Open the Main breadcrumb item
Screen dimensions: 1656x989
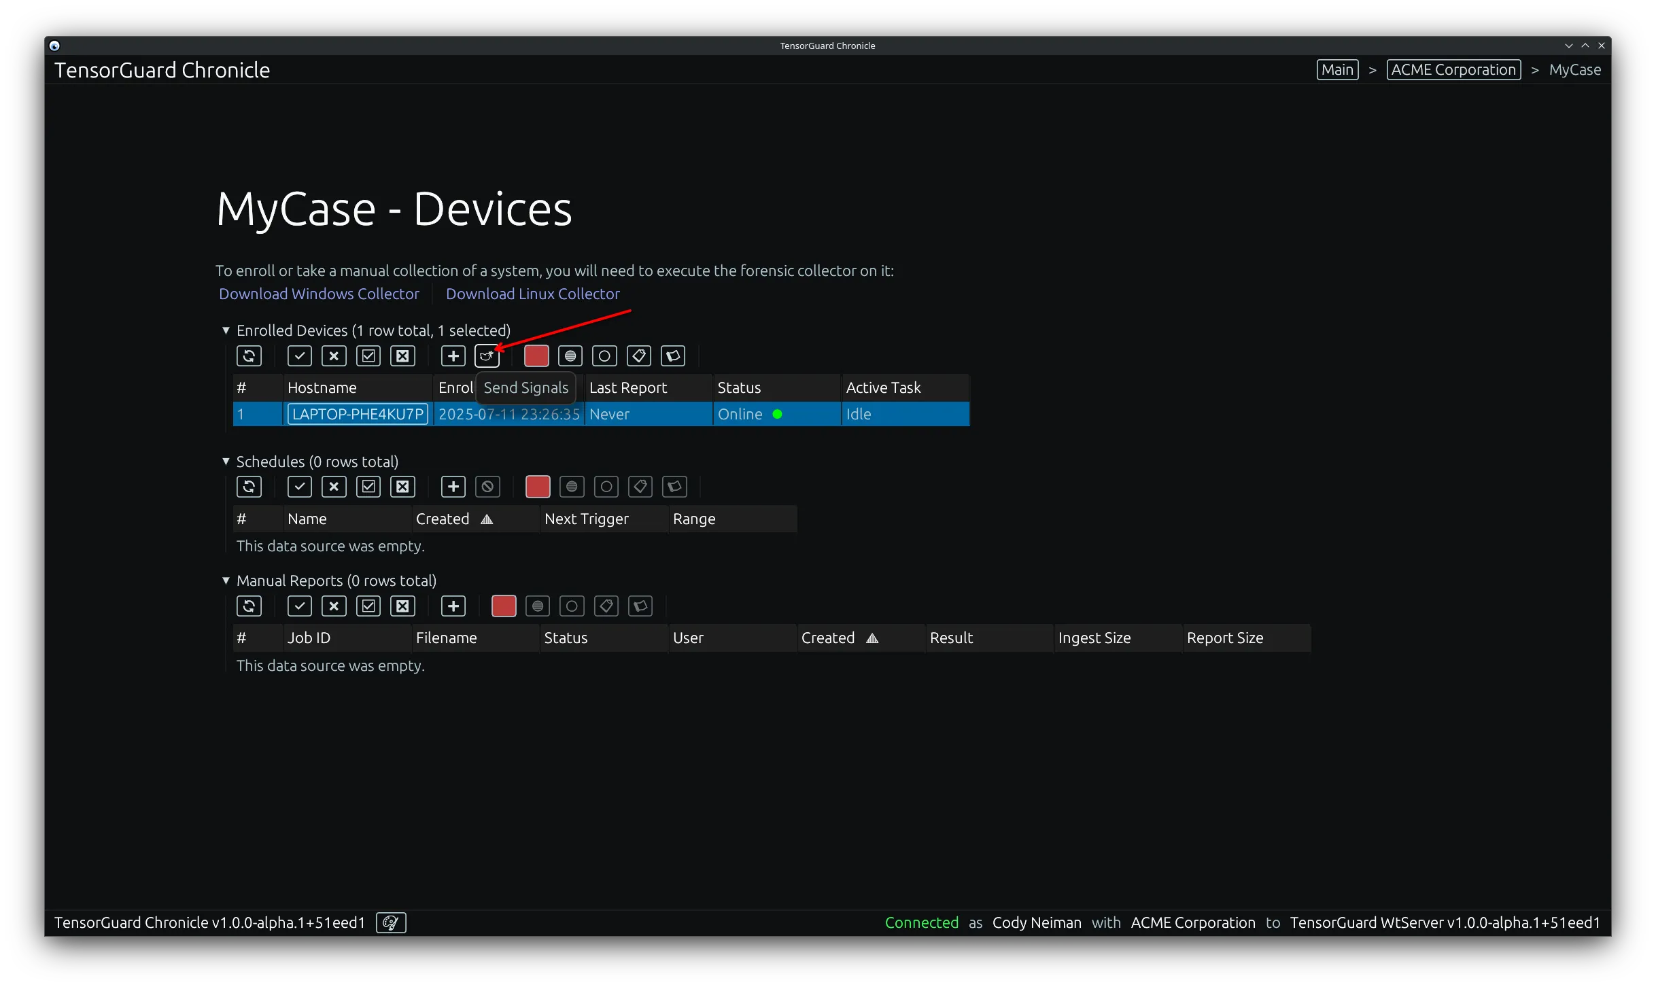[x=1336, y=69]
